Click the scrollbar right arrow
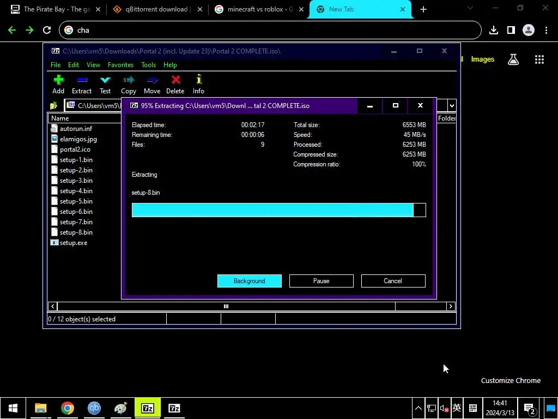Image resolution: width=558 pixels, height=419 pixels. pyautogui.click(x=451, y=307)
